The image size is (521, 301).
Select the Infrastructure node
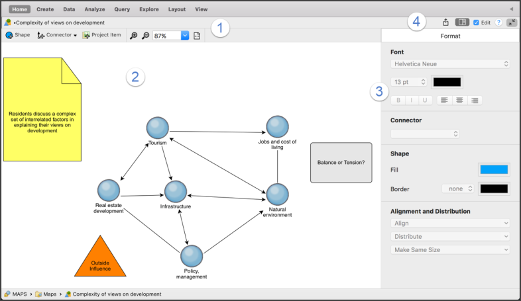click(176, 192)
